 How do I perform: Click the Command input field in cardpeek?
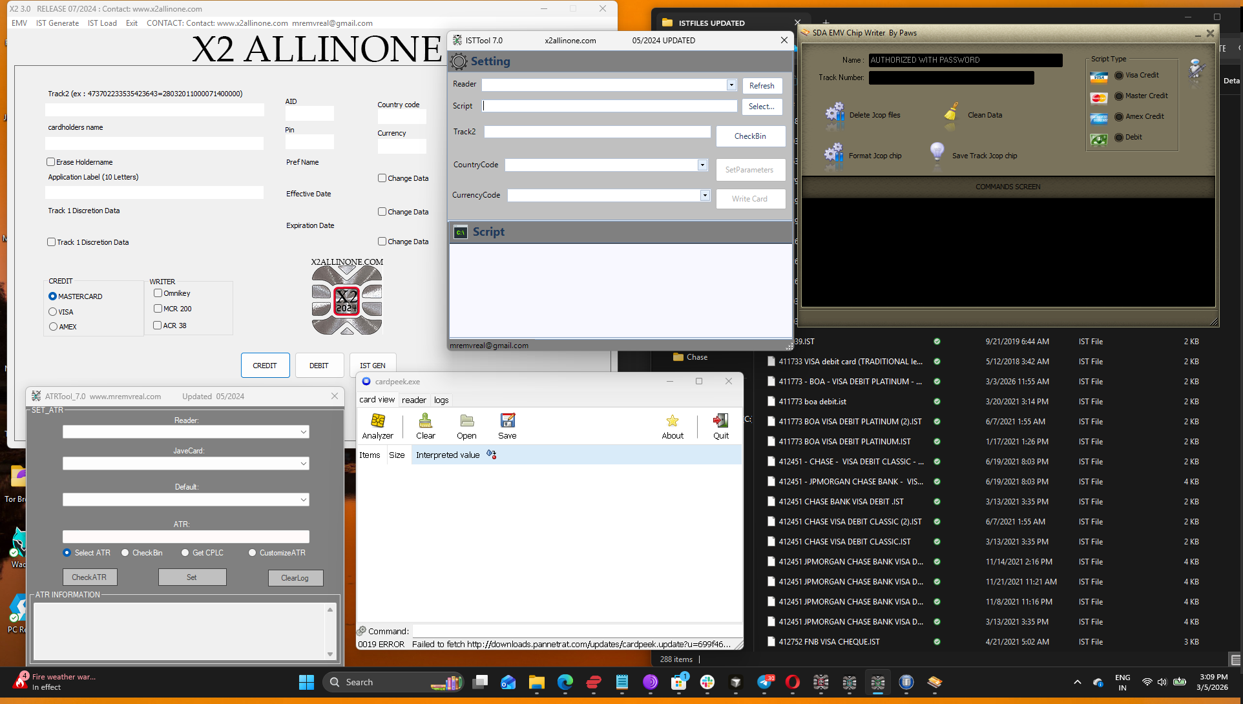[x=576, y=631]
